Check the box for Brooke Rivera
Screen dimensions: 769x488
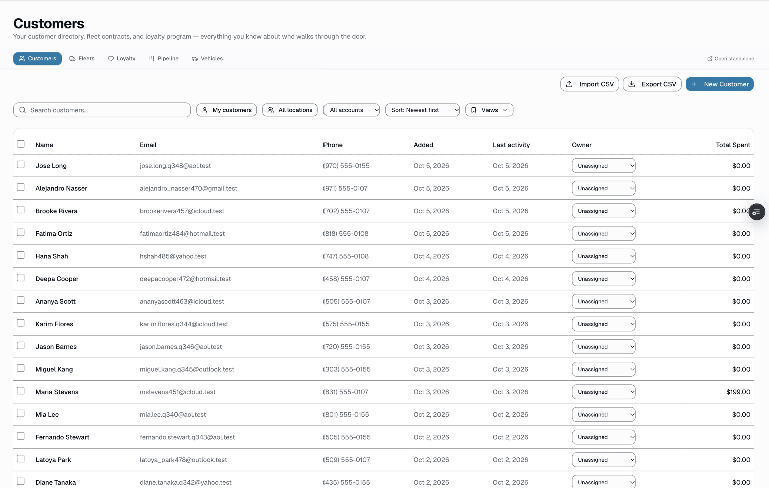[x=21, y=210]
